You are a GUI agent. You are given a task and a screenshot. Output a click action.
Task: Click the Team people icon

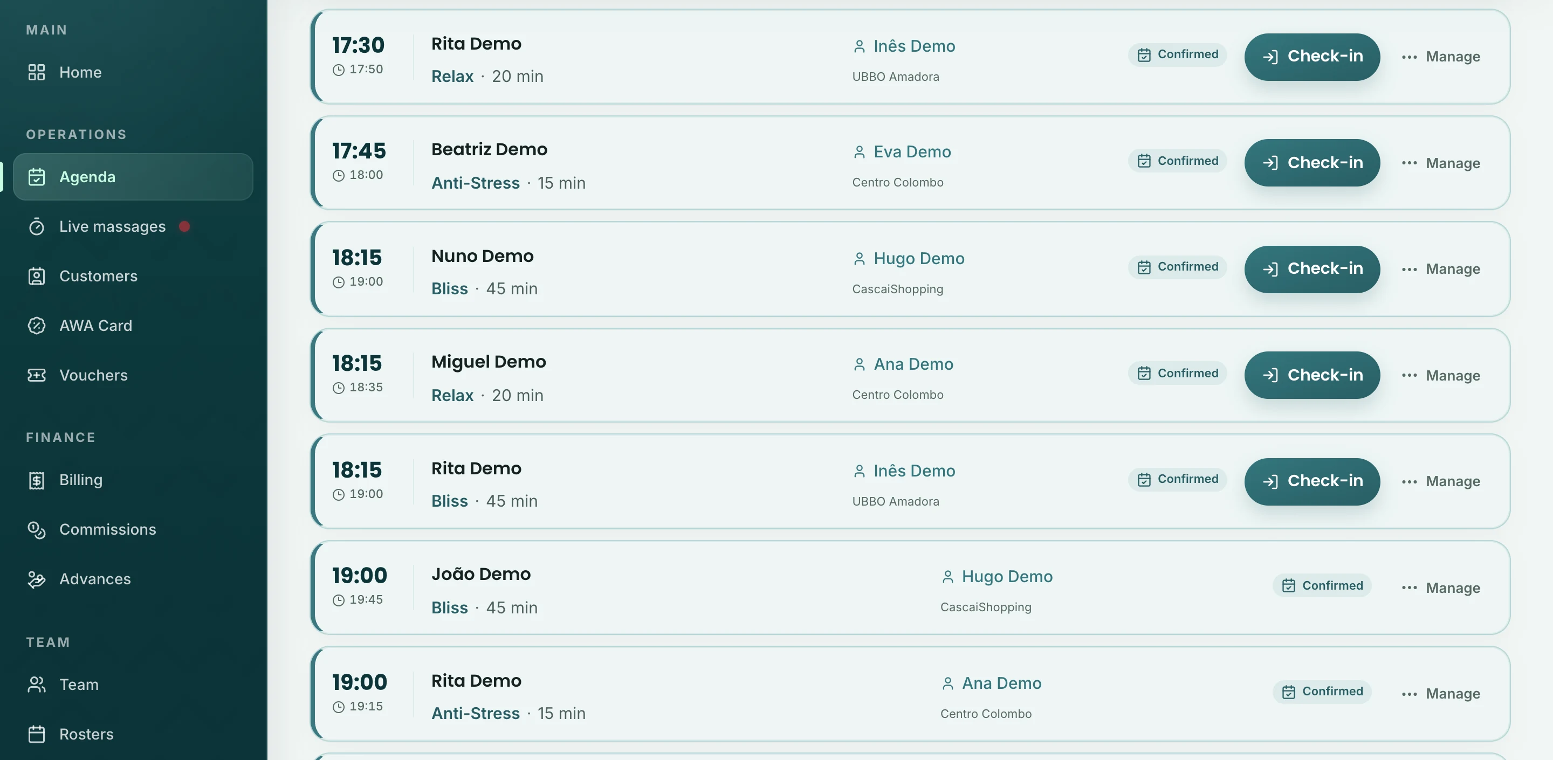36,685
